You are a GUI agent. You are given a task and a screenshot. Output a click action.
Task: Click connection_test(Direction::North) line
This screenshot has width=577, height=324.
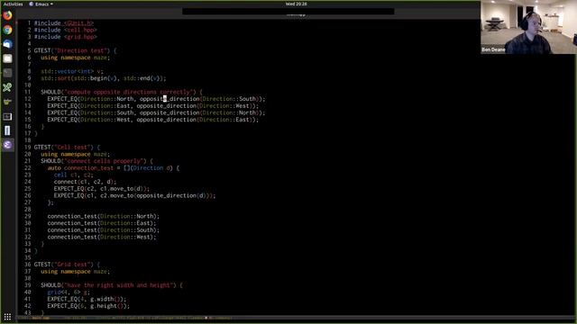click(x=104, y=216)
